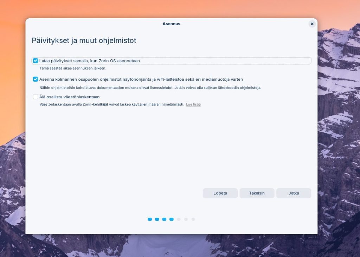The width and height of the screenshot is (360, 257).
Task: Click the 'Asennus' window title
Action: coord(171,24)
